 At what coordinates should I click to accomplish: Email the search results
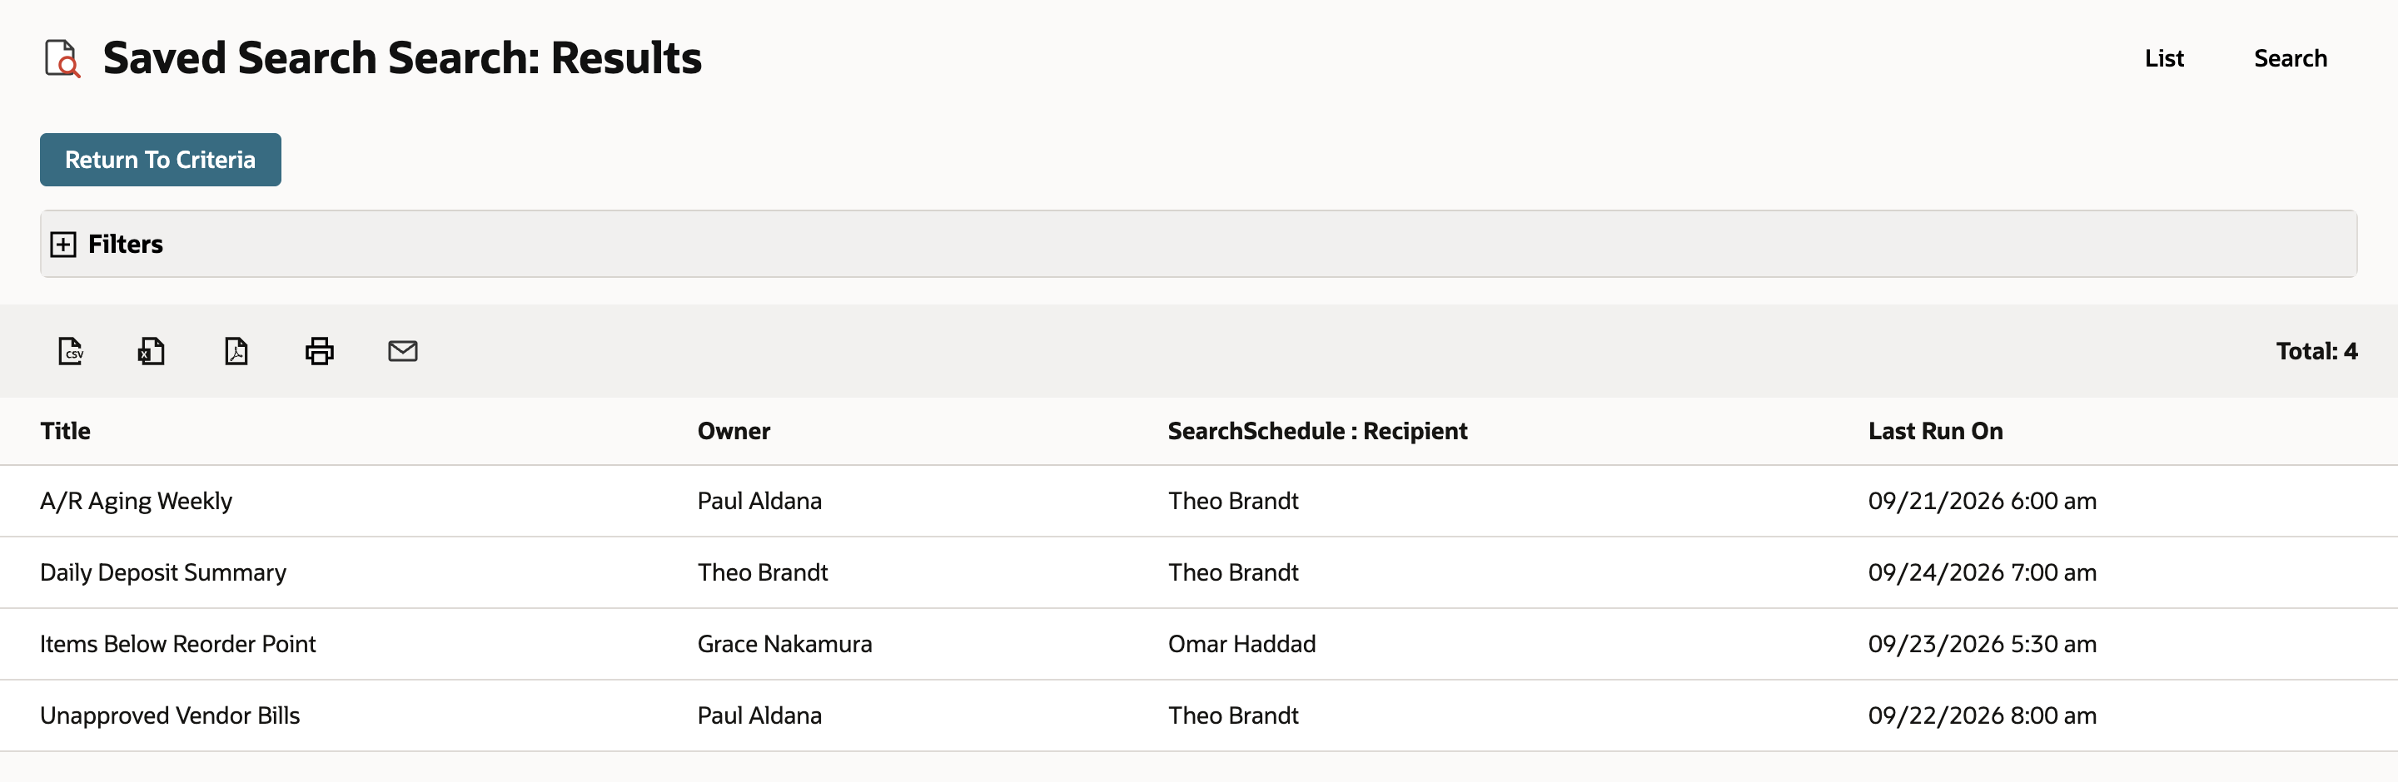point(402,350)
